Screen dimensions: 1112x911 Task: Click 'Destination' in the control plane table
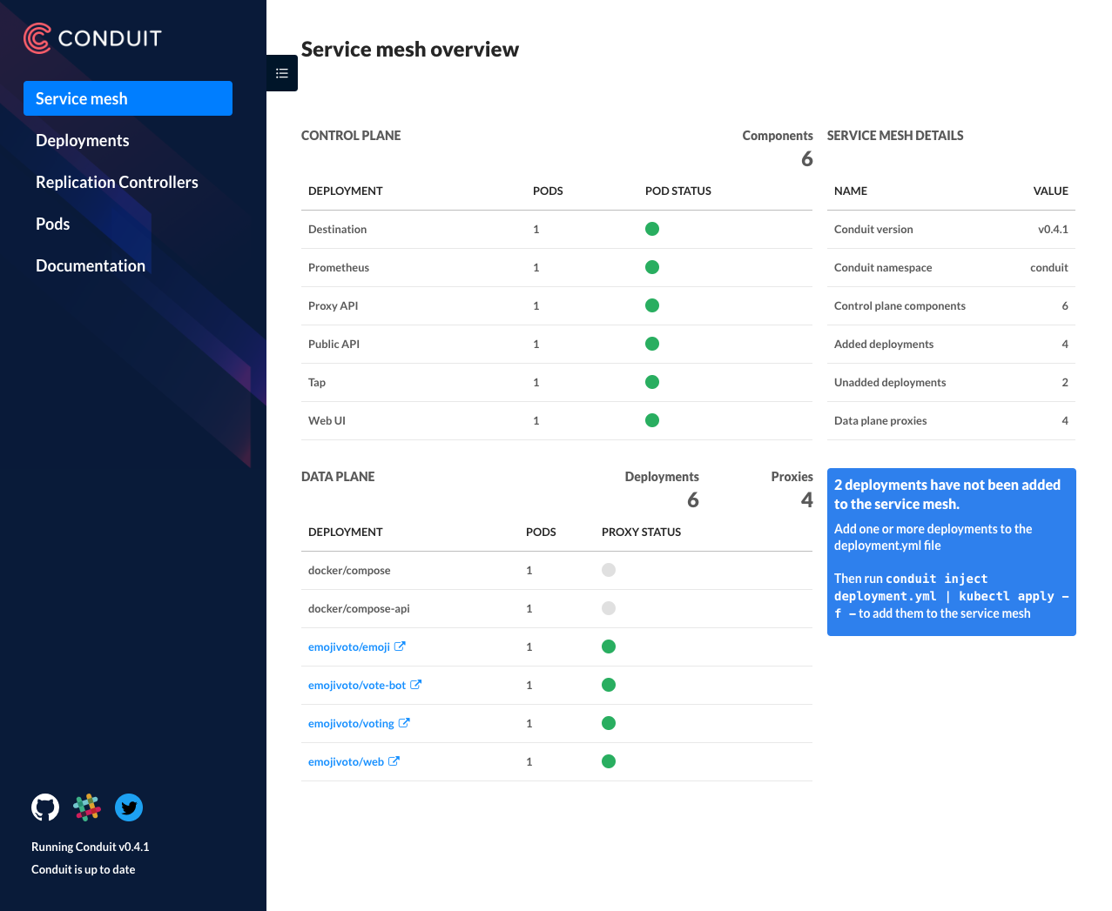[x=337, y=229]
